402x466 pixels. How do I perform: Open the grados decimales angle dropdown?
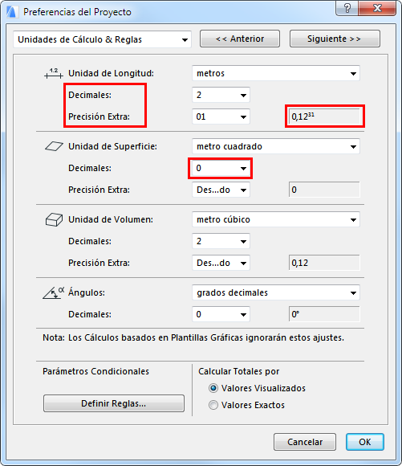click(276, 292)
